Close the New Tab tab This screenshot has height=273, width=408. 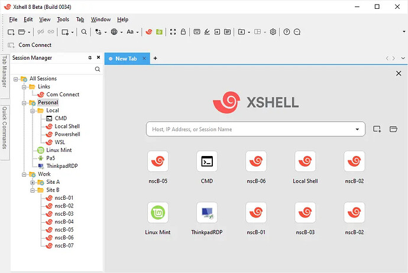pos(144,58)
